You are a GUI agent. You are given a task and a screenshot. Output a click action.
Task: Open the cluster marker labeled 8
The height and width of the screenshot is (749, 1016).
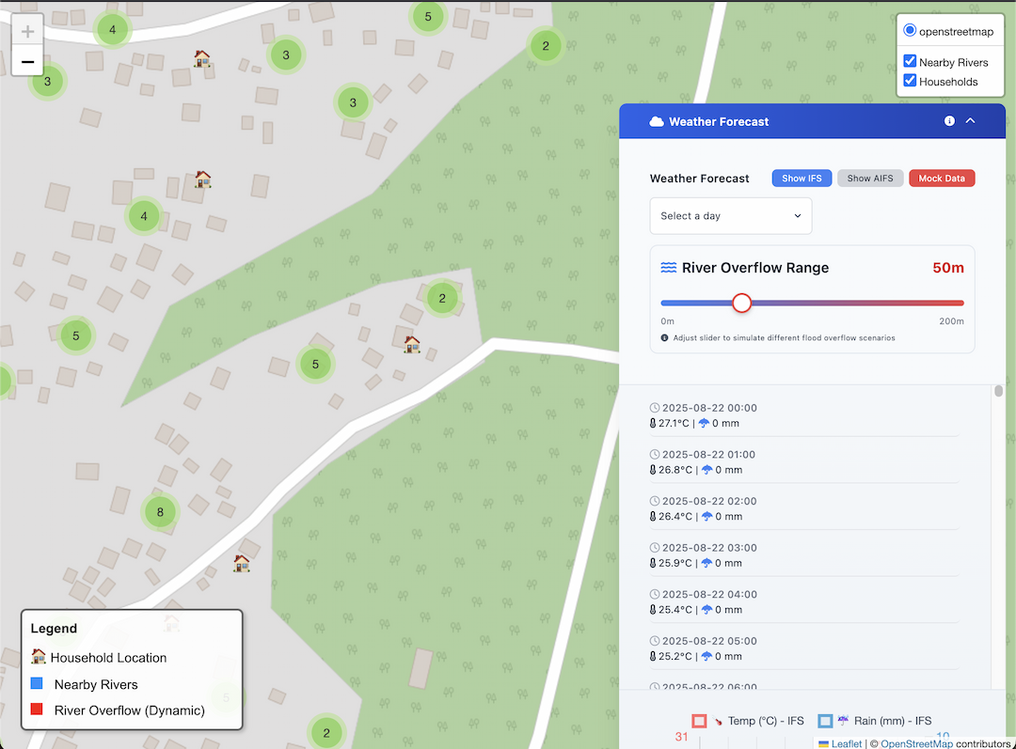click(160, 512)
